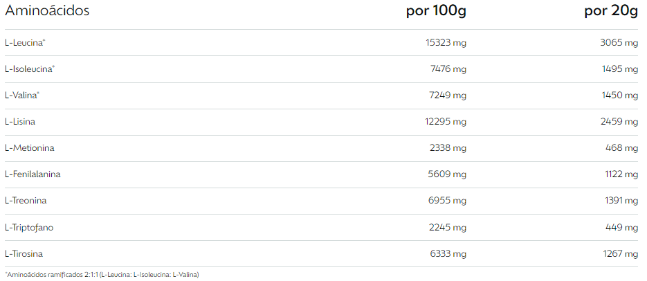Image resolution: width=647 pixels, height=281 pixels.
Task: Click the L-Fenilalanina row label
Action: 33,174
